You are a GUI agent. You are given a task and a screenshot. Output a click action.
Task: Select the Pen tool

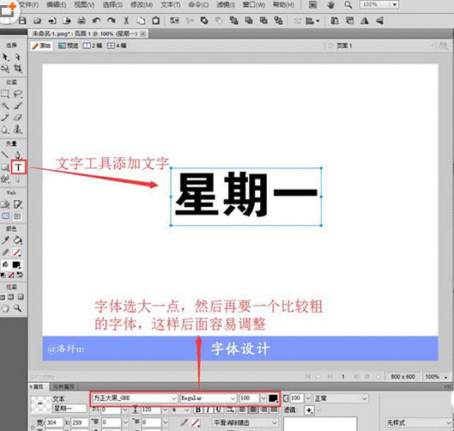pos(18,155)
